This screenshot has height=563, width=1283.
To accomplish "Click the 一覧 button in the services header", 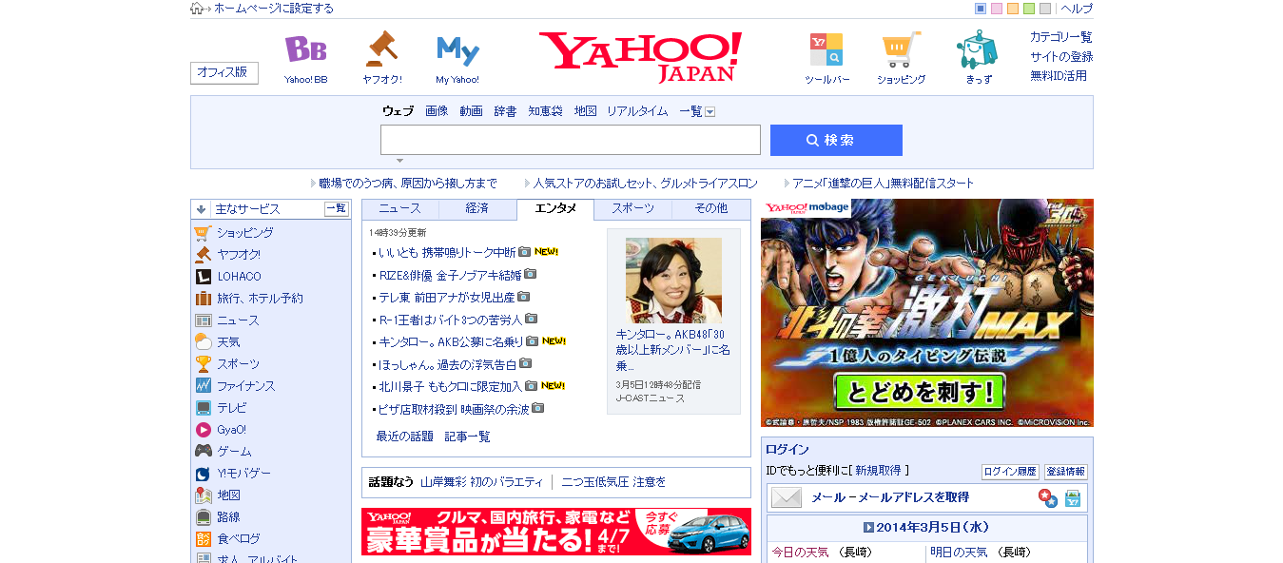I will pos(337,209).
